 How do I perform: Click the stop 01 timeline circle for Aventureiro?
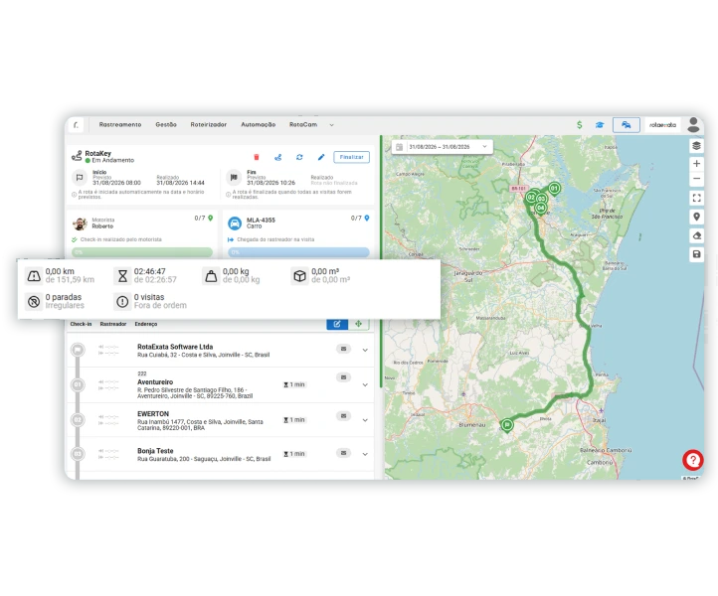78,384
